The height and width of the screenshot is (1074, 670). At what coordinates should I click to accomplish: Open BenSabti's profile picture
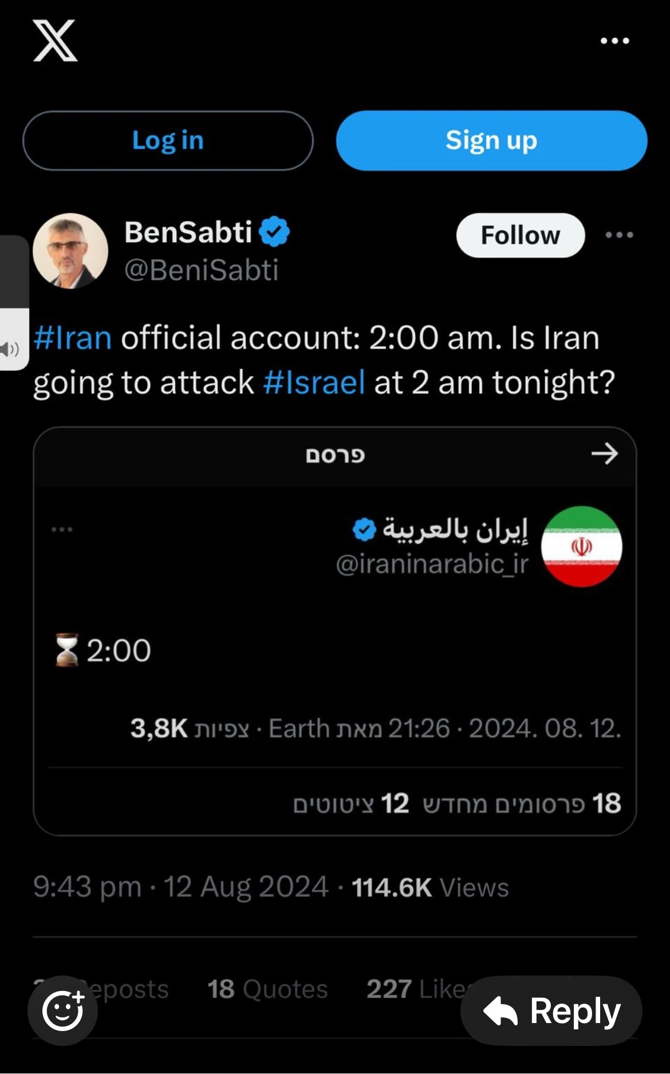pyautogui.click(x=70, y=251)
